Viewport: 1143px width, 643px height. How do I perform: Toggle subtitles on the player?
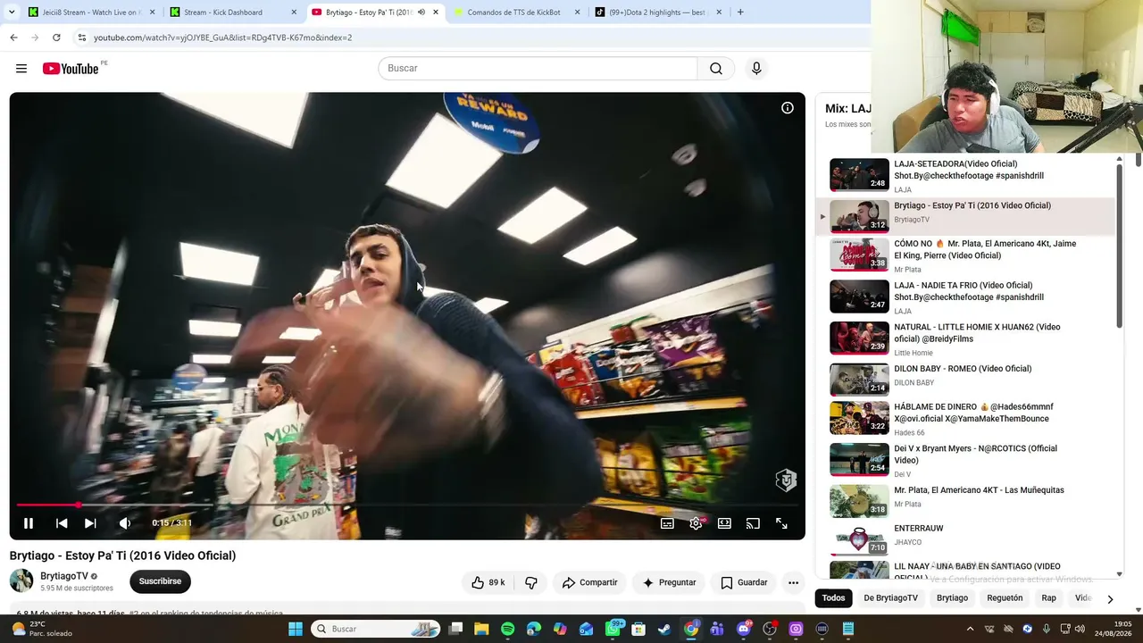click(667, 523)
